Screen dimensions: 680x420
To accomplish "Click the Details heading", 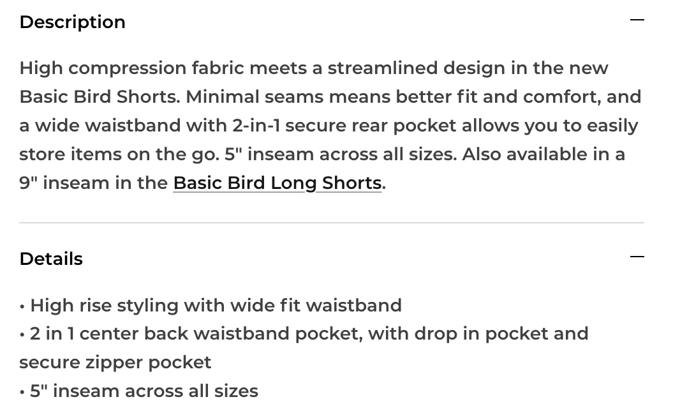I will click(x=51, y=259).
